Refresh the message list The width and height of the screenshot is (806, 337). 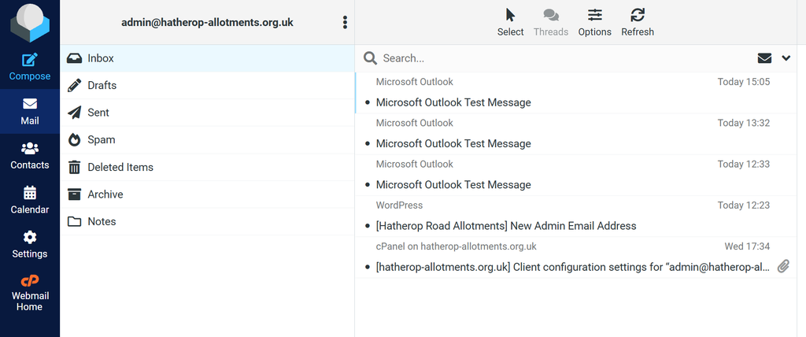coord(638,23)
